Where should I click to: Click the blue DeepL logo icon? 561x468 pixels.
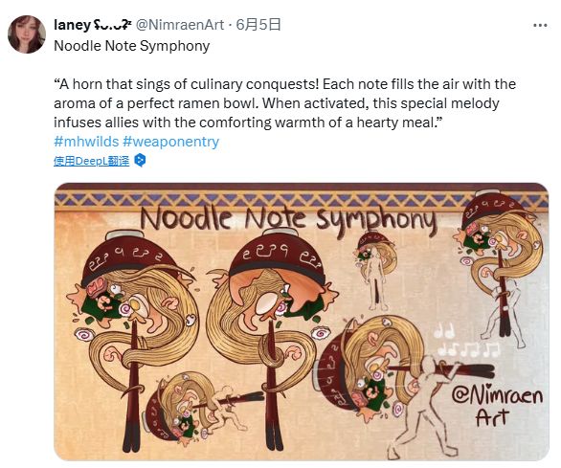(140, 161)
